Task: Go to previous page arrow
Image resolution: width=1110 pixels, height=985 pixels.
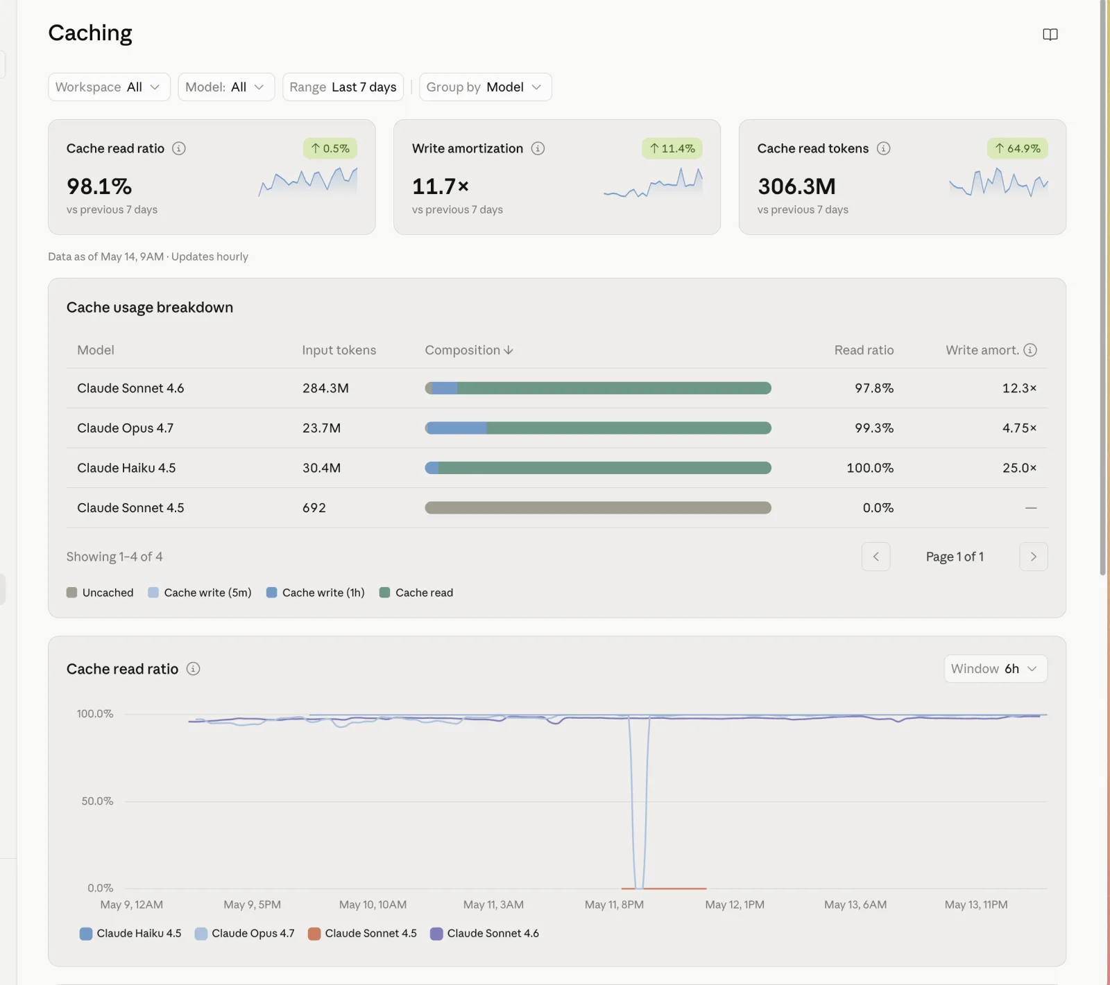Action: [x=876, y=557]
